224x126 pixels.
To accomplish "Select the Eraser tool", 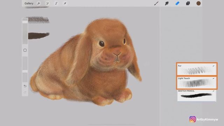I will pyautogui.click(x=177, y=3).
